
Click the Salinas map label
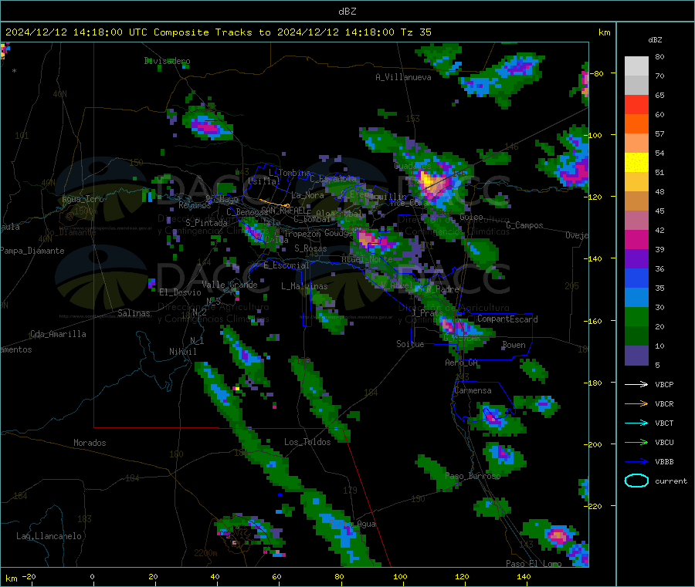(x=134, y=313)
